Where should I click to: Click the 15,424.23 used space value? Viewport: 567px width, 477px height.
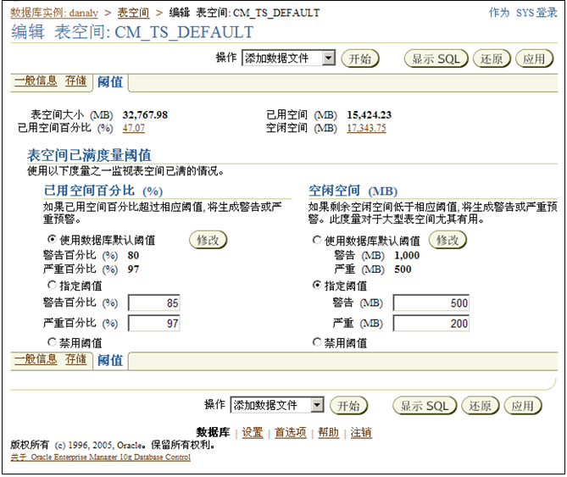[x=370, y=115]
